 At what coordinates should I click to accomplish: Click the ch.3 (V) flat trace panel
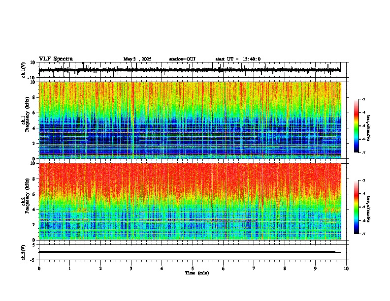193,252
